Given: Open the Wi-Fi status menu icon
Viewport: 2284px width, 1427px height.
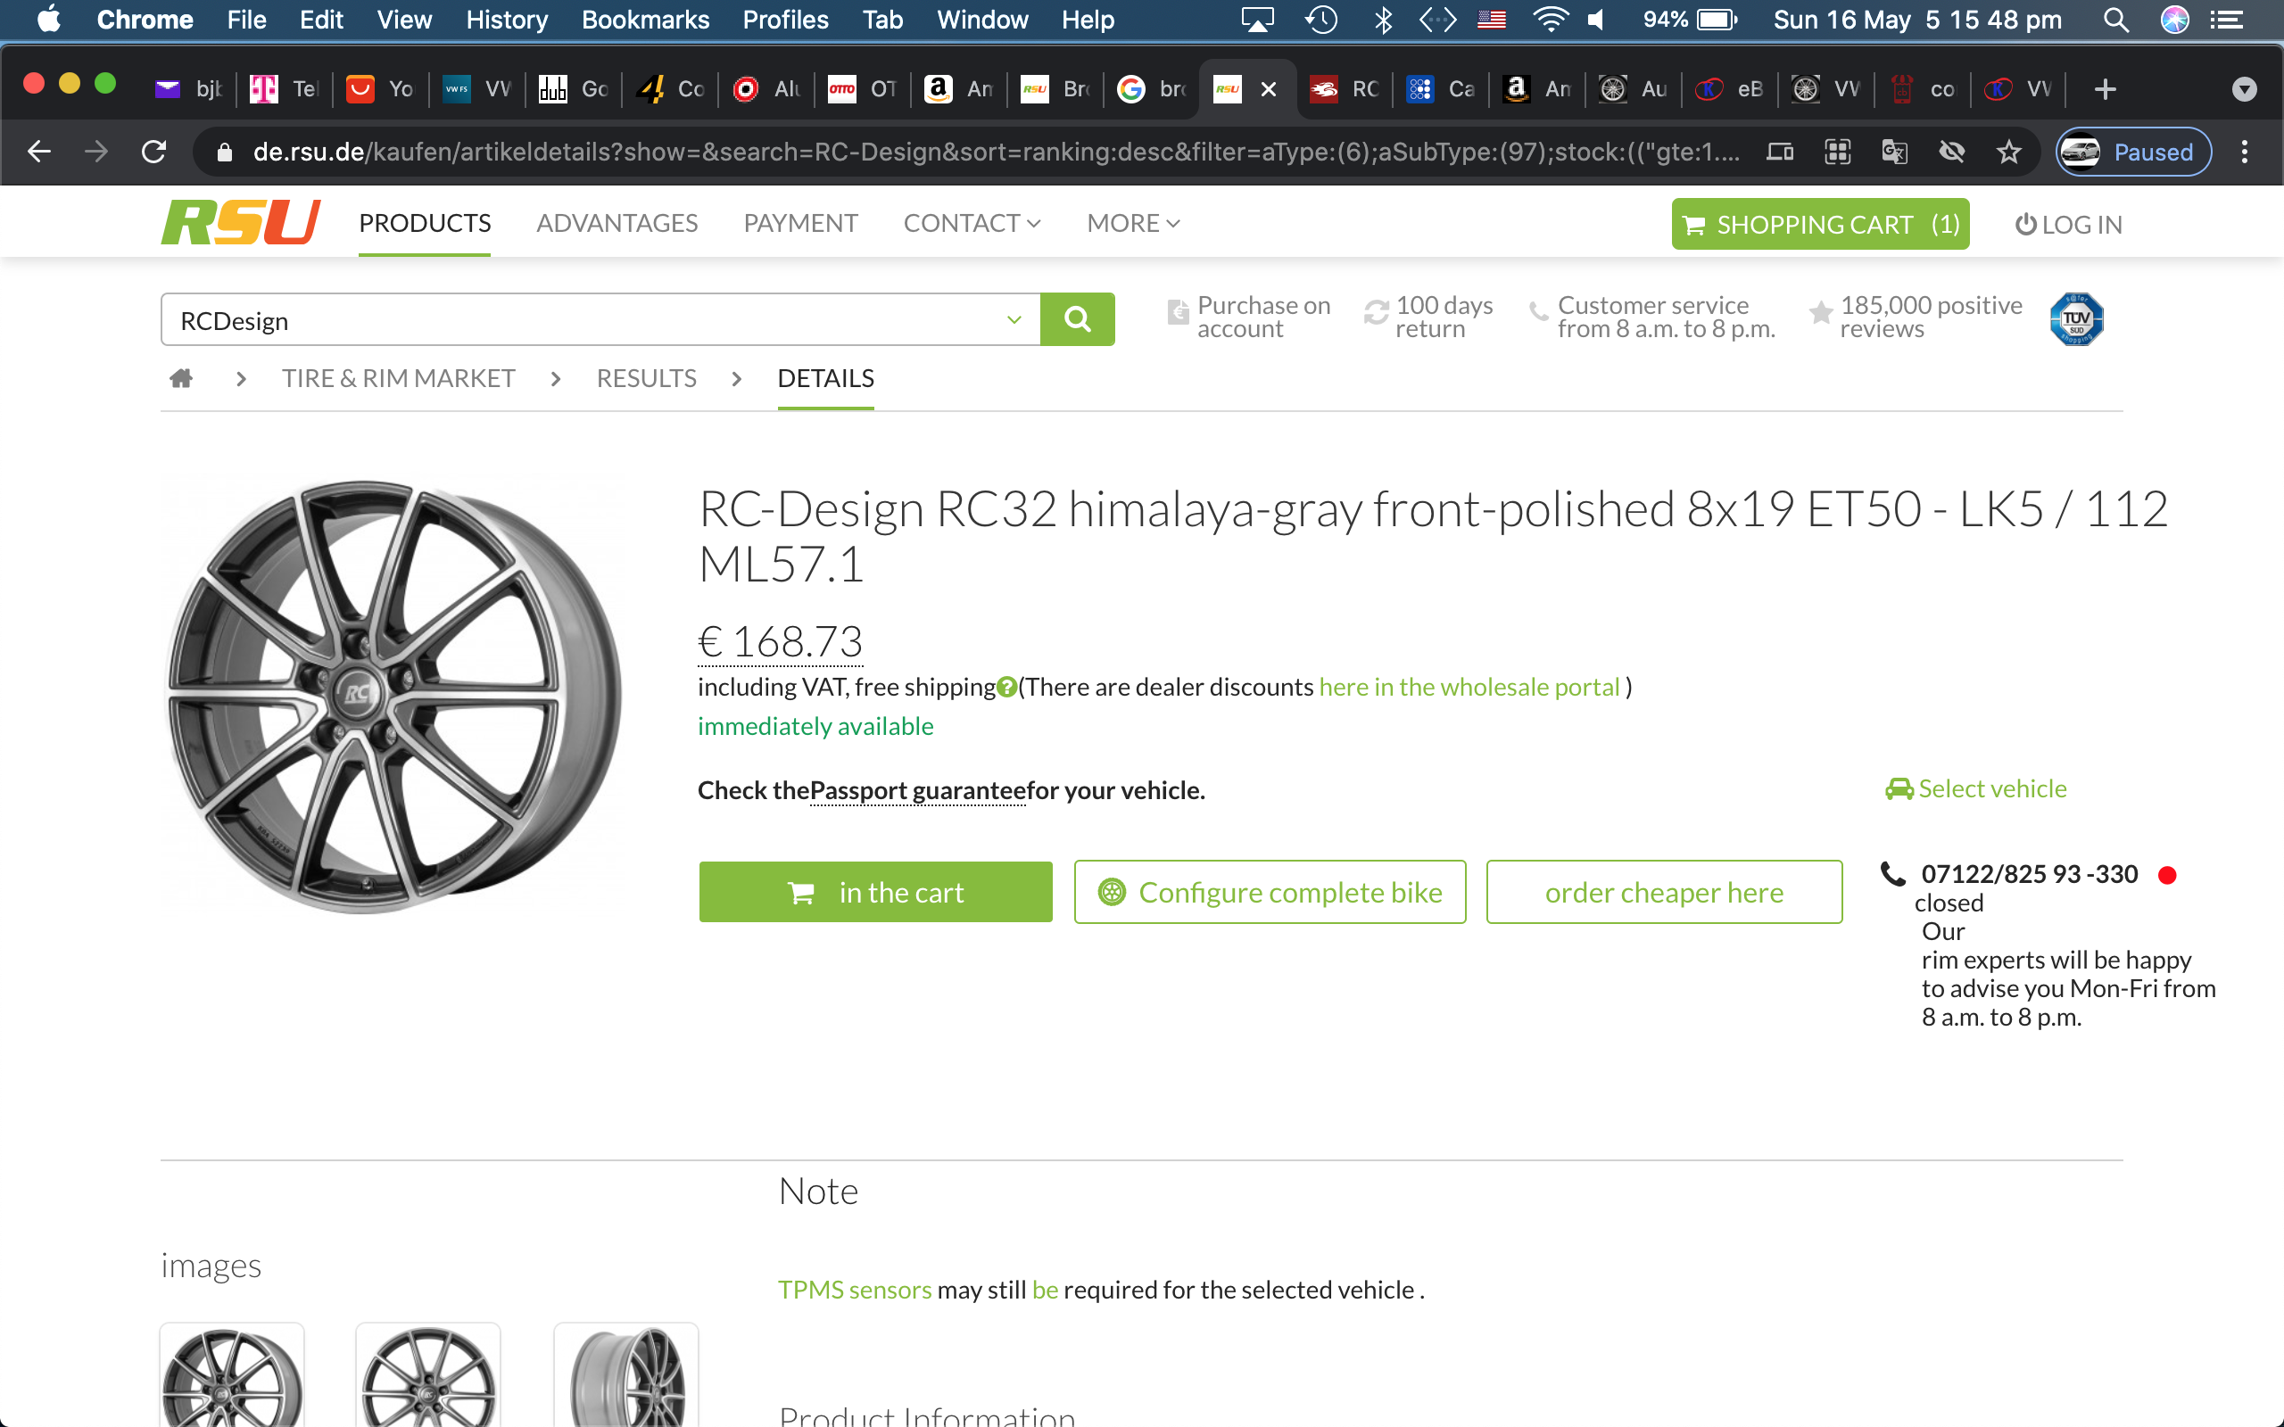Looking at the screenshot, I should click(x=1550, y=20).
